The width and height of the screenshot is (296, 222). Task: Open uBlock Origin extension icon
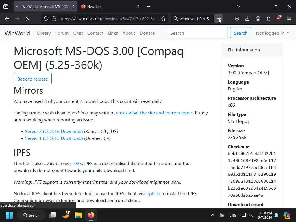(279, 18)
